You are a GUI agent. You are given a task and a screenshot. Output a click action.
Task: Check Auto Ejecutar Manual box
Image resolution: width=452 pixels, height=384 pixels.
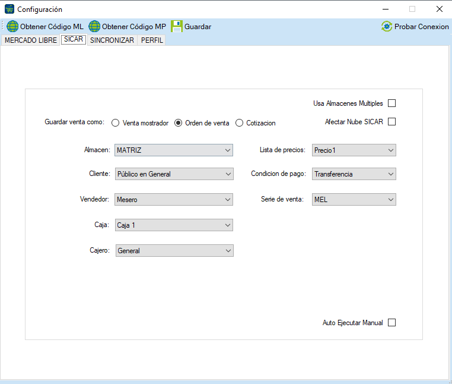click(391, 322)
